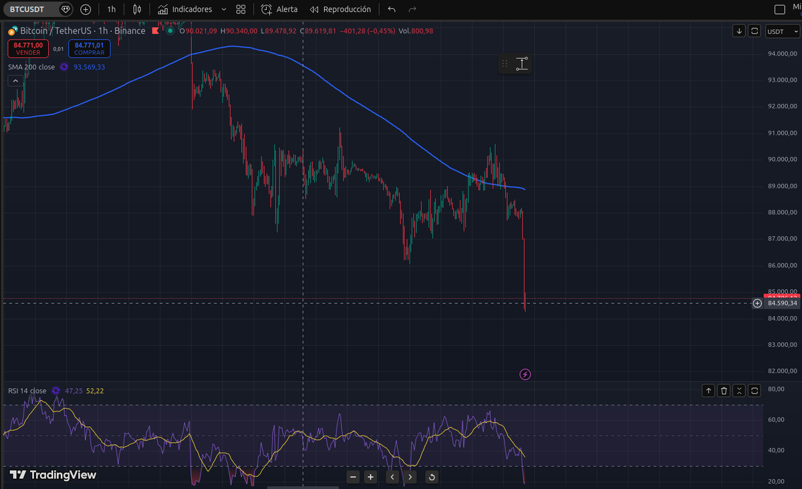Grab the floating drawing toolbar handle

[x=505, y=64]
